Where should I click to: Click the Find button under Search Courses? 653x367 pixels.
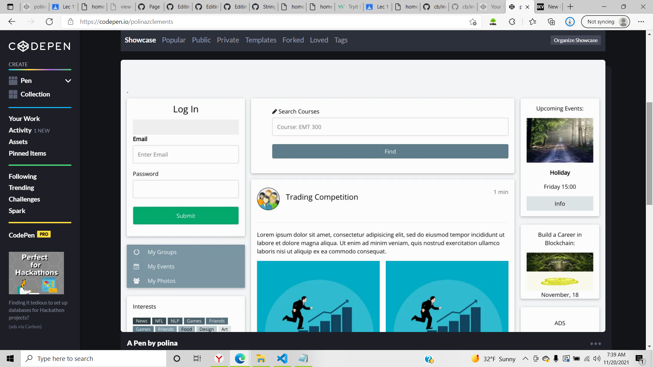(x=390, y=151)
